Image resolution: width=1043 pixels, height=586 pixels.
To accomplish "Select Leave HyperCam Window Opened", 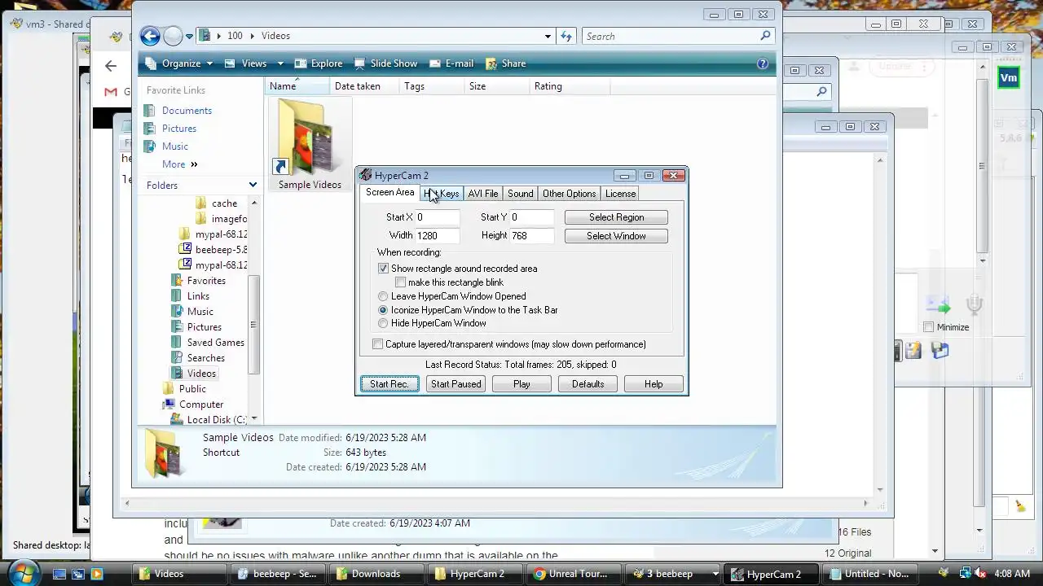I will pos(383,296).
